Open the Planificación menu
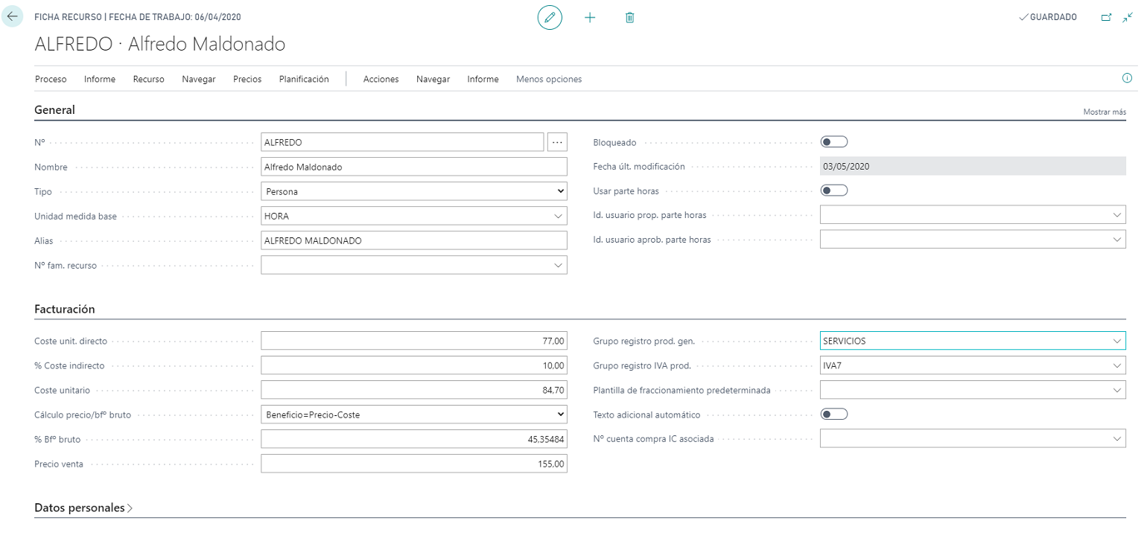Screen dimensions: 1147x544 (304, 79)
